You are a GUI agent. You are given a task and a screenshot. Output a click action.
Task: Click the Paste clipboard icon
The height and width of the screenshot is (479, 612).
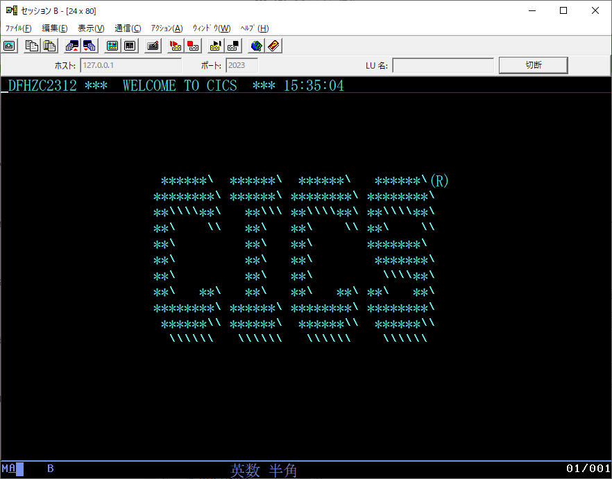[x=49, y=46]
